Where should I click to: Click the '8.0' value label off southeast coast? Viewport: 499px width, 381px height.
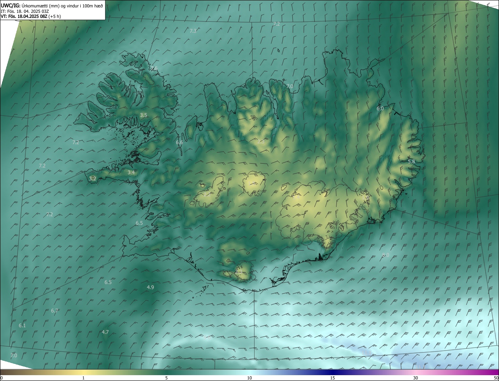[386, 255]
